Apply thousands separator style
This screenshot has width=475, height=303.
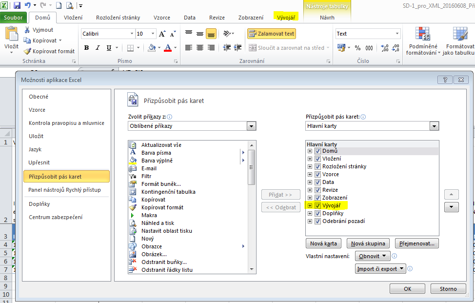[369, 48]
